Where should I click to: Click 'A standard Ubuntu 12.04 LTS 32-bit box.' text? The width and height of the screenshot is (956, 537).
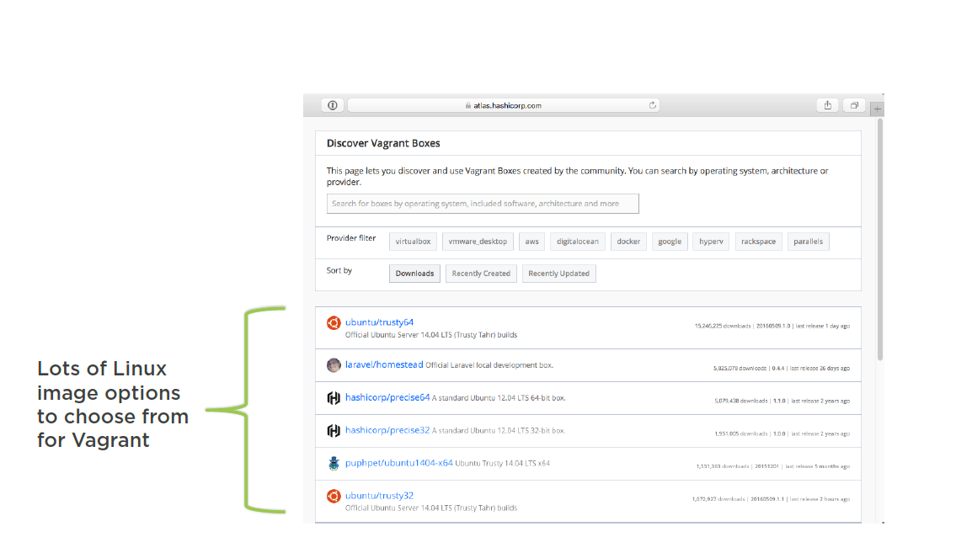pyautogui.click(x=499, y=431)
